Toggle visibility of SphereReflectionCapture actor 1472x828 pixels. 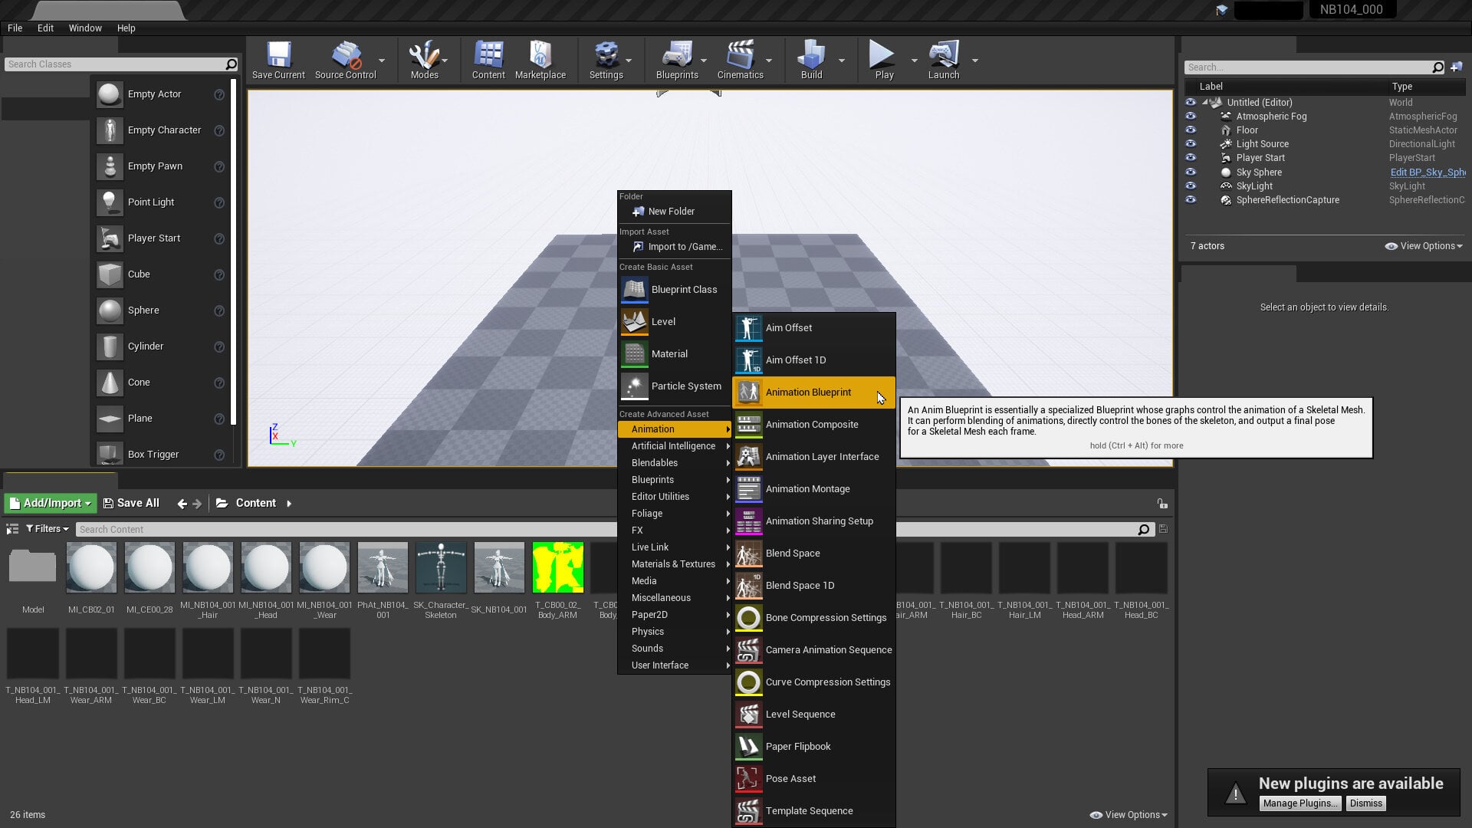[x=1191, y=199]
